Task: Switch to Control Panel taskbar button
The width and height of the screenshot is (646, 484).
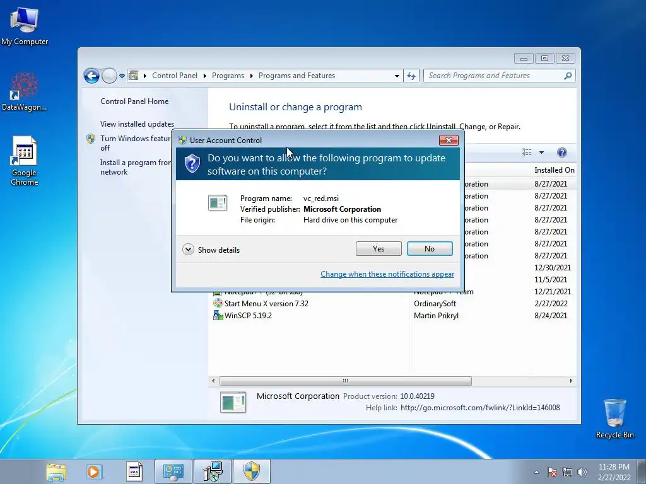Action: (173, 471)
